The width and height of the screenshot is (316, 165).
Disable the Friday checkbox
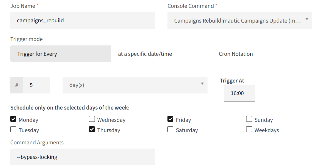[x=171, y=119]
